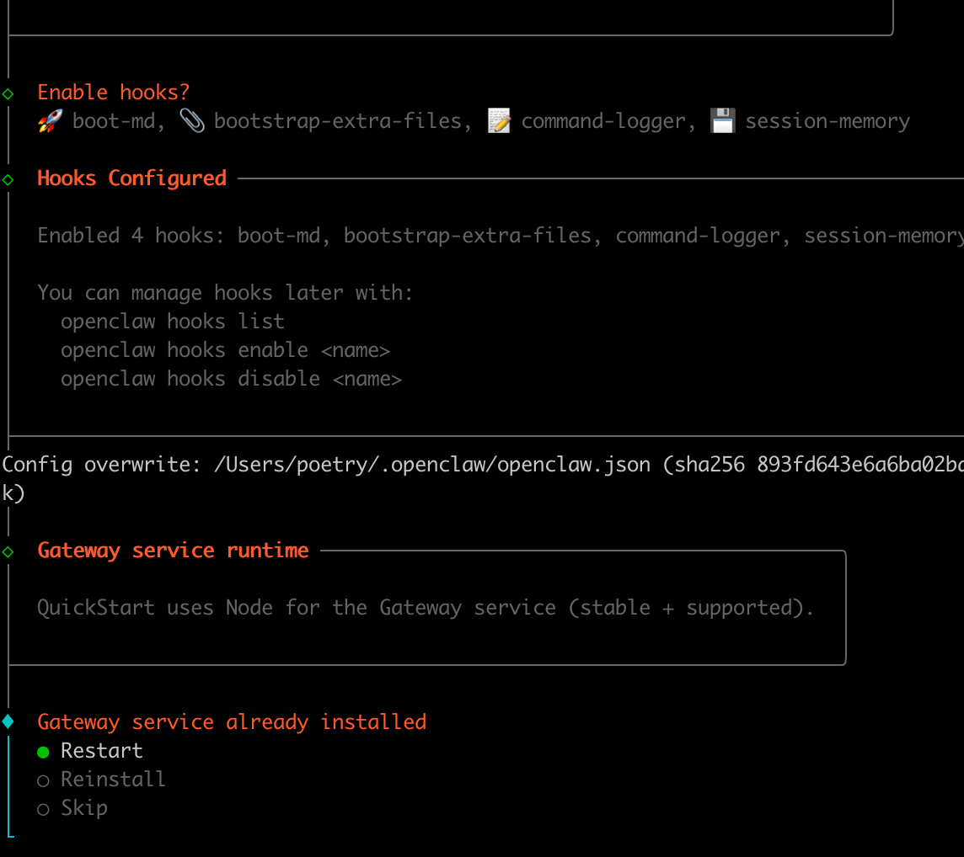Viewport: 964px width, 857px height.
Task: Click the 'openclaw hooks enable <name>' command
Action: [x=225, y=350]
